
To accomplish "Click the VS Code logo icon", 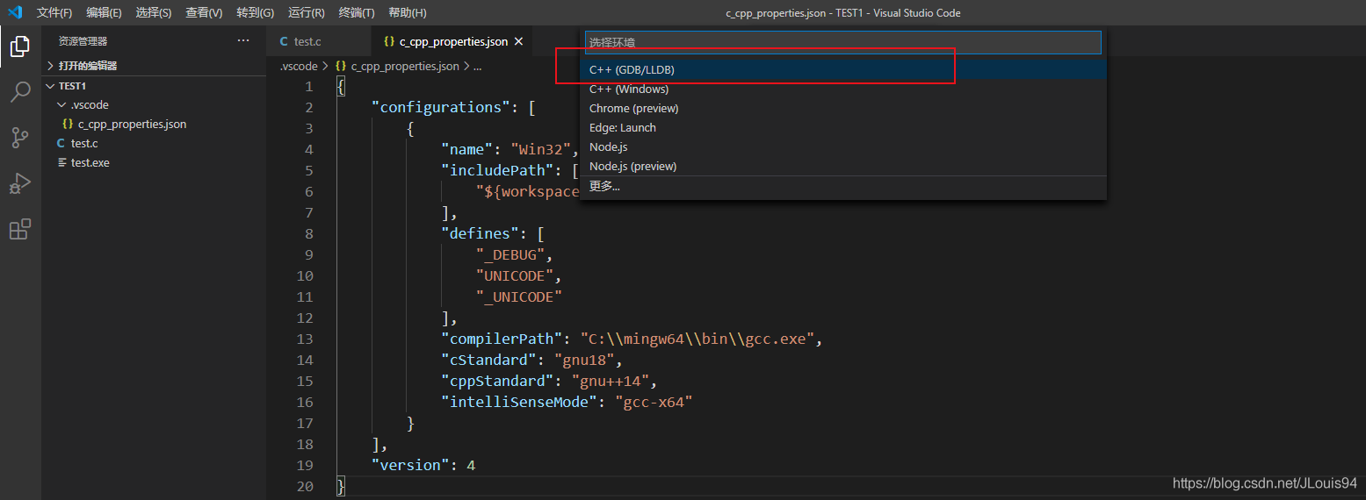I will click(x=15, y=12).
